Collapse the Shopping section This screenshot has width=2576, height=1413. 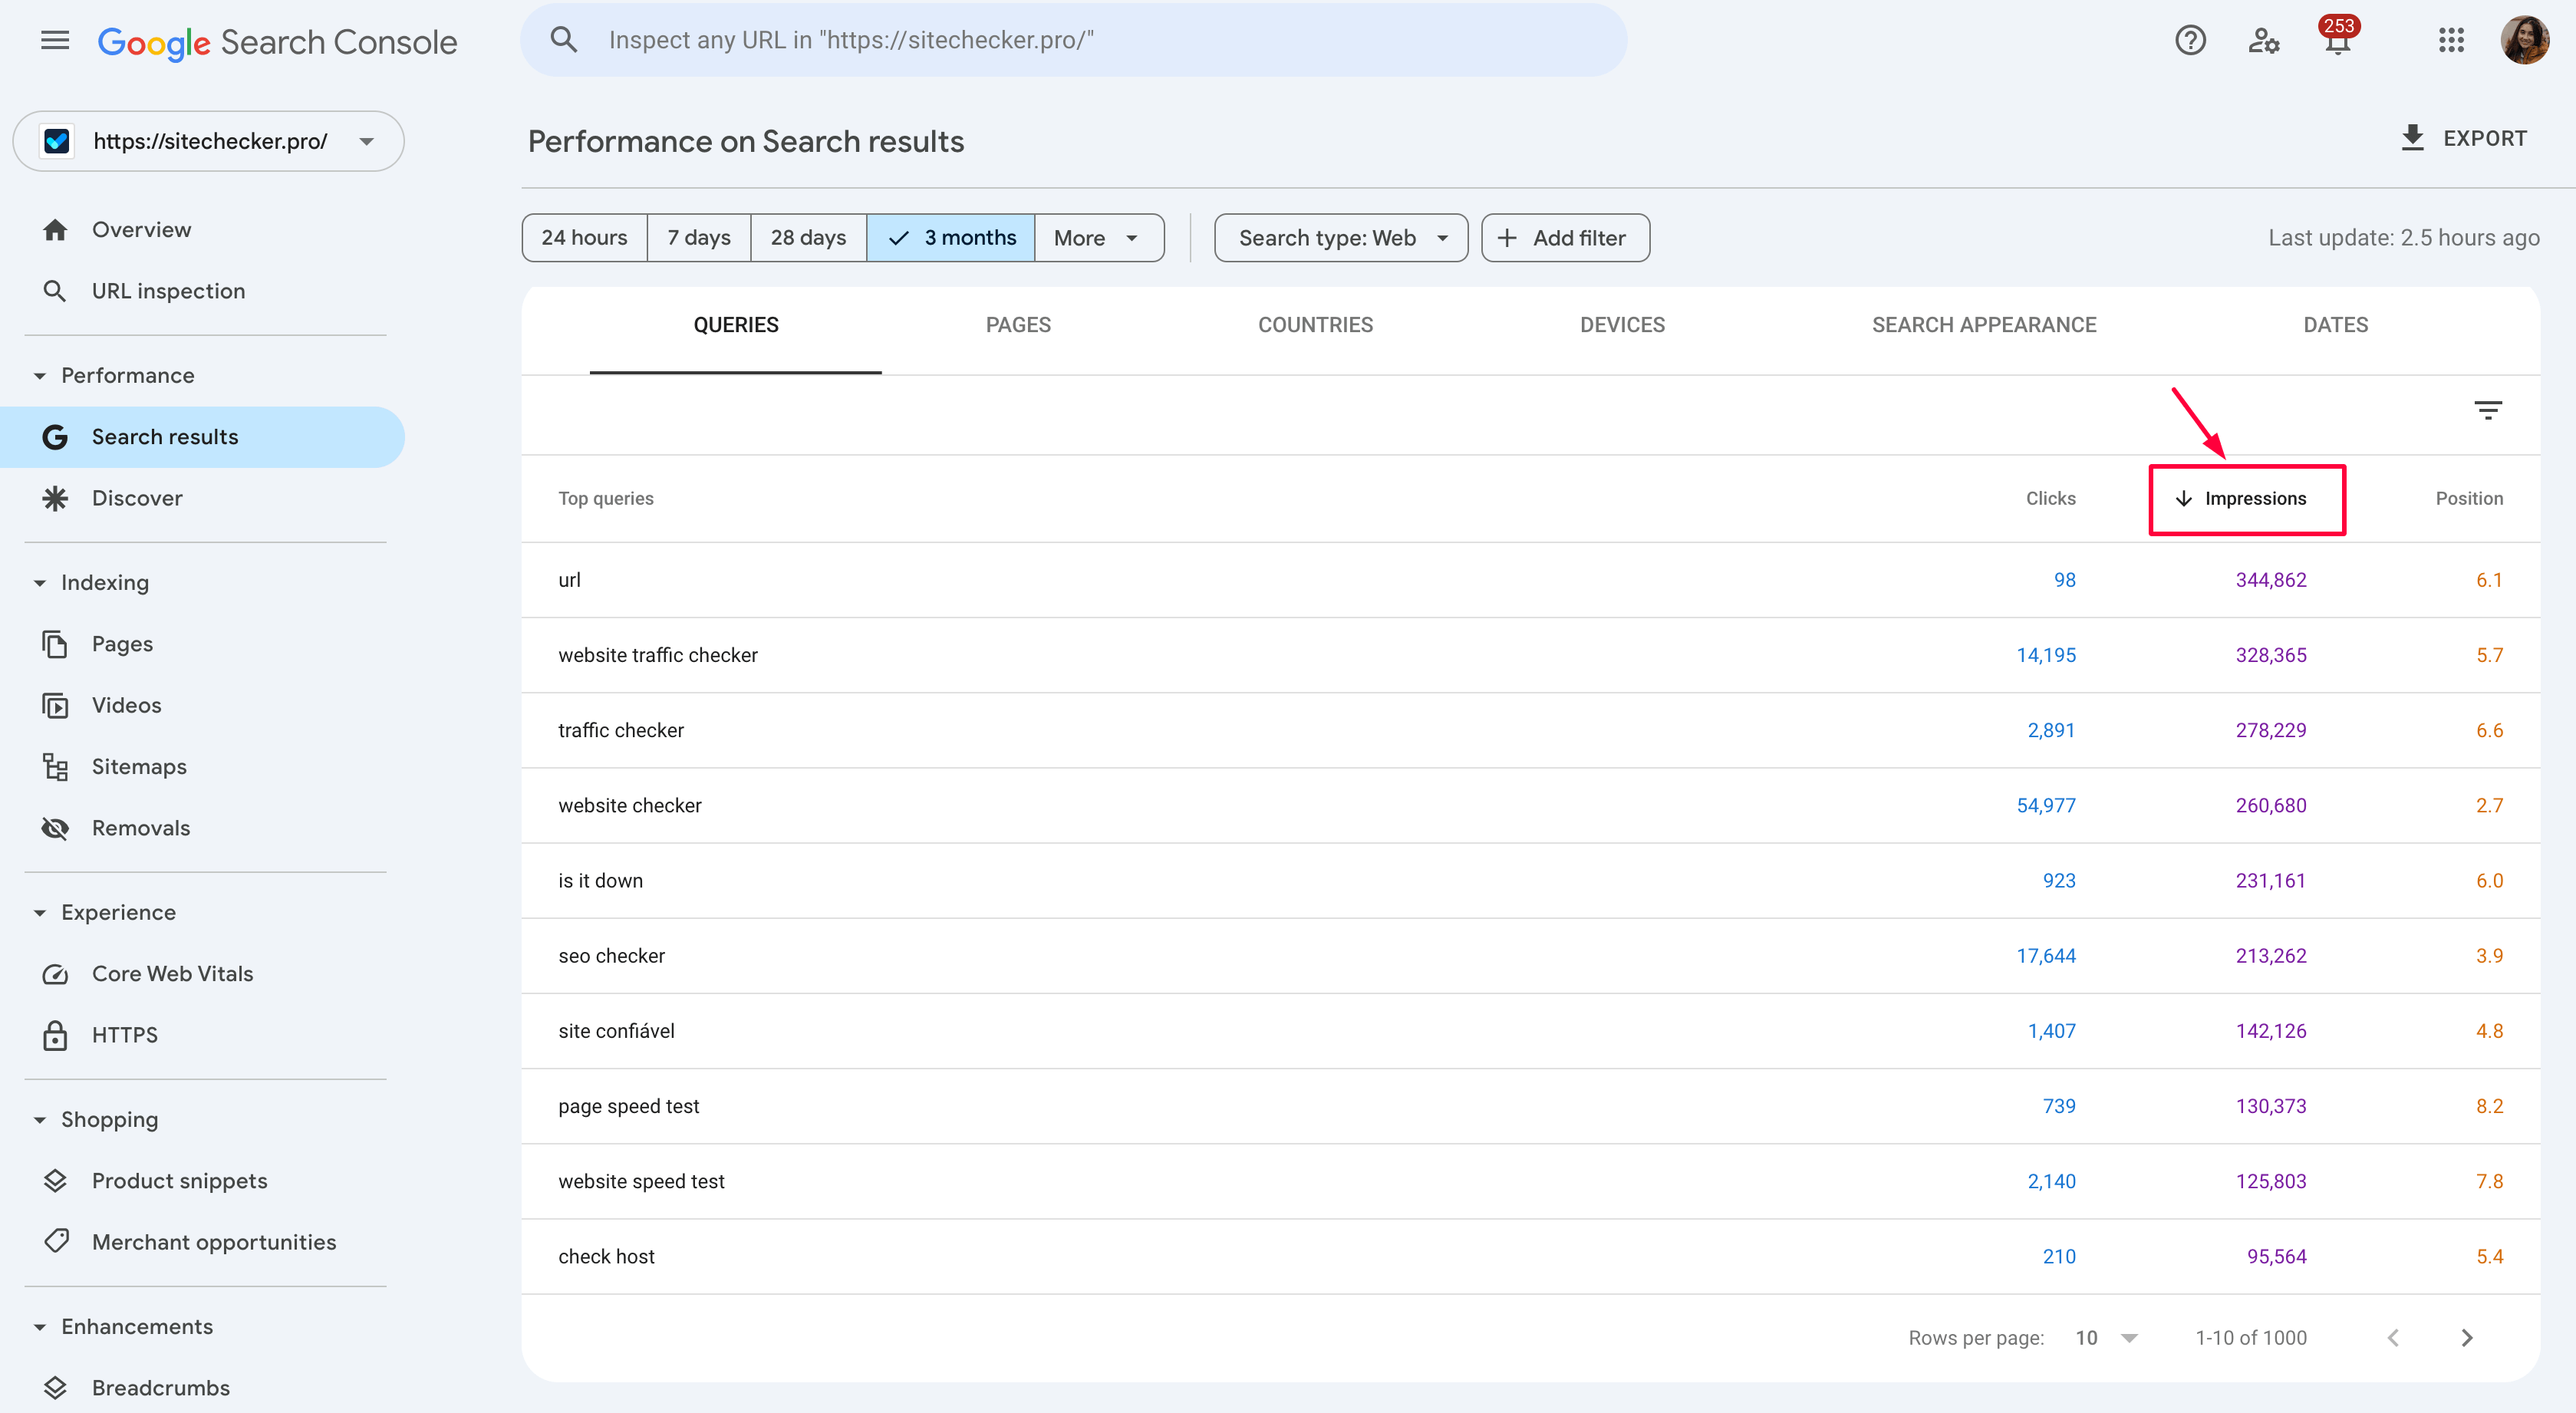[39, 1120]
